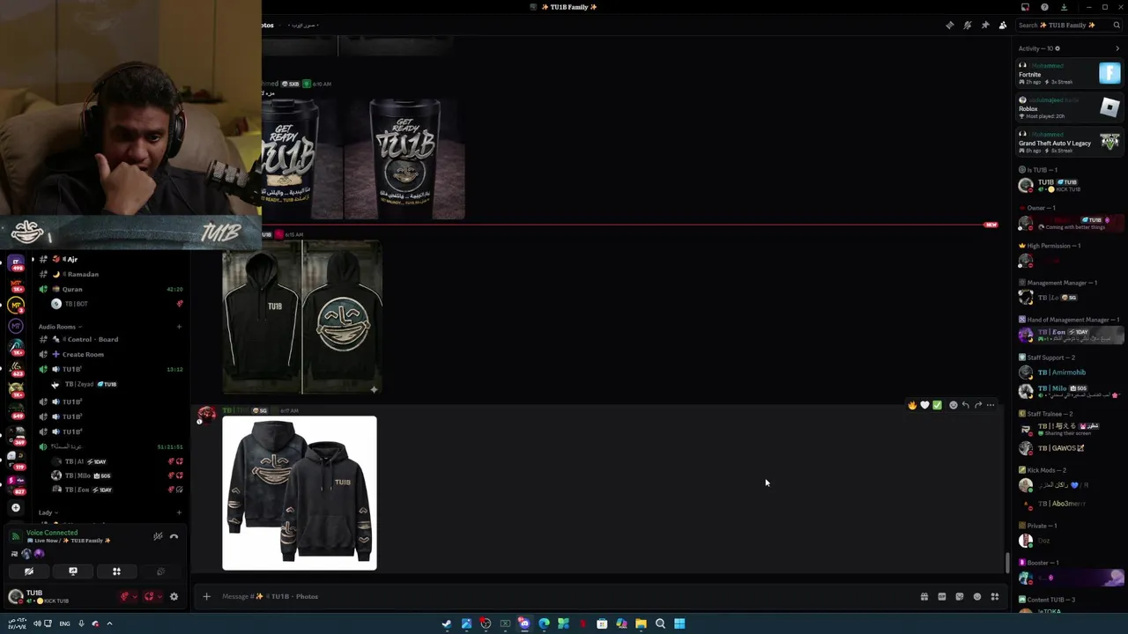The image size is (1128, 634).
Task: Forward the hovered message
Action: [977, 405]
